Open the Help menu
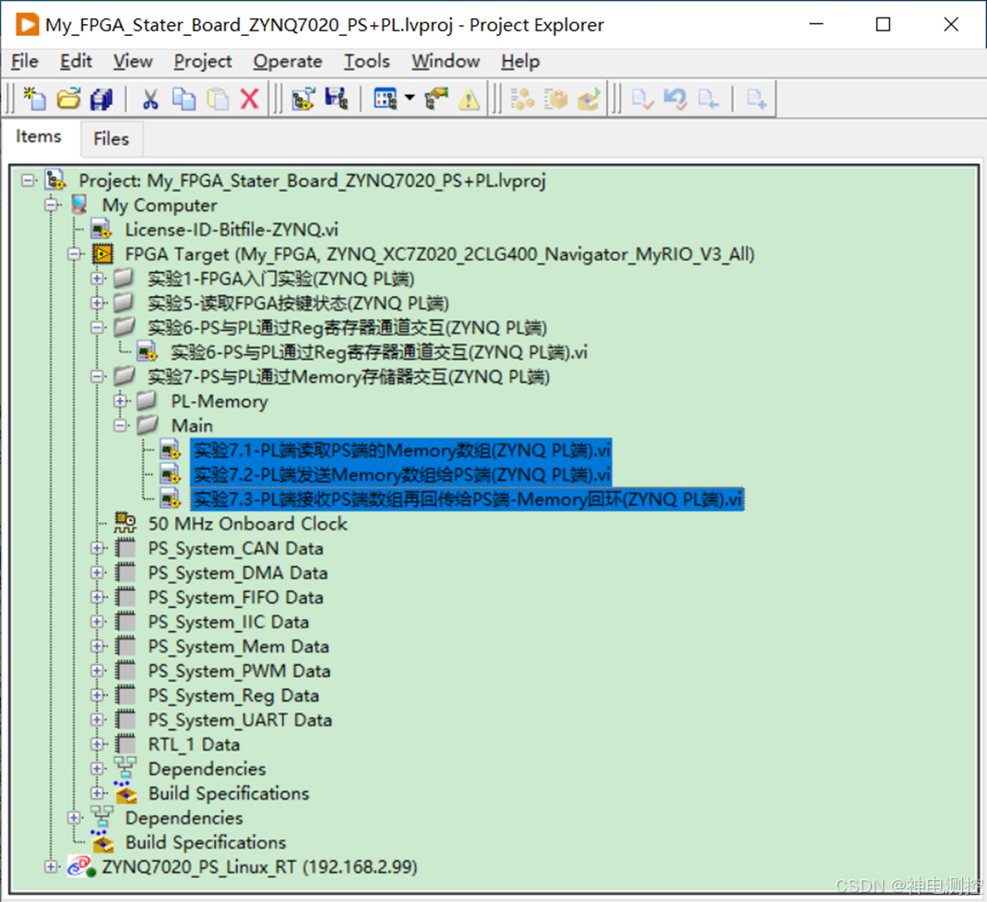Screen dimensions: 987x902 (520, 62)
